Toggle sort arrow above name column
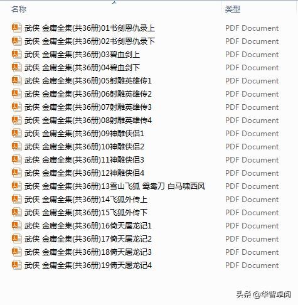Viewport: 298px width, 305px height. tap(114, 3)
